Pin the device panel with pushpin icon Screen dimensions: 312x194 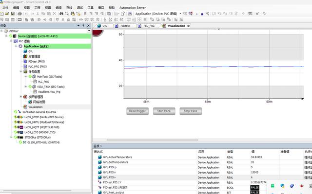[83, 26]
